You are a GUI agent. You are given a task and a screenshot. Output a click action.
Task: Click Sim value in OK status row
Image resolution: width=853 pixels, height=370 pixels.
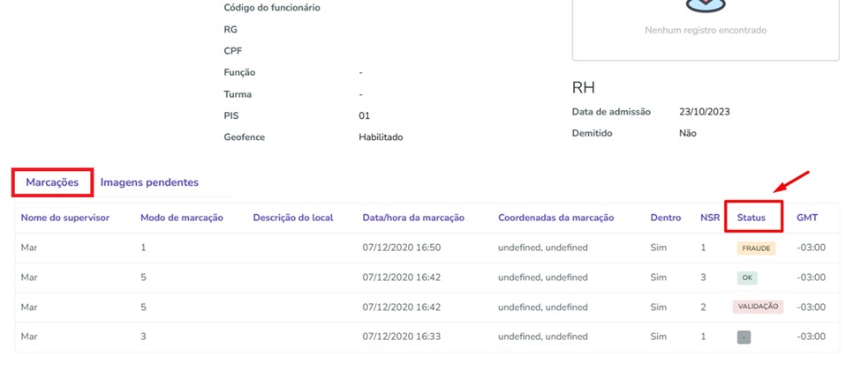click(658, 277)
